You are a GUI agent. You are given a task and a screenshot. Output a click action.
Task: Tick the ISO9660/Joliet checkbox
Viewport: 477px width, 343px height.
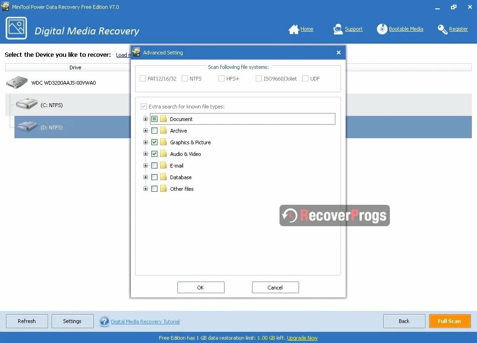click(259, 78)
